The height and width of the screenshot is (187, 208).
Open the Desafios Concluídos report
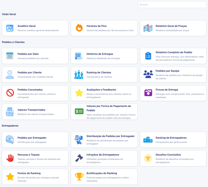pos(173,158)
